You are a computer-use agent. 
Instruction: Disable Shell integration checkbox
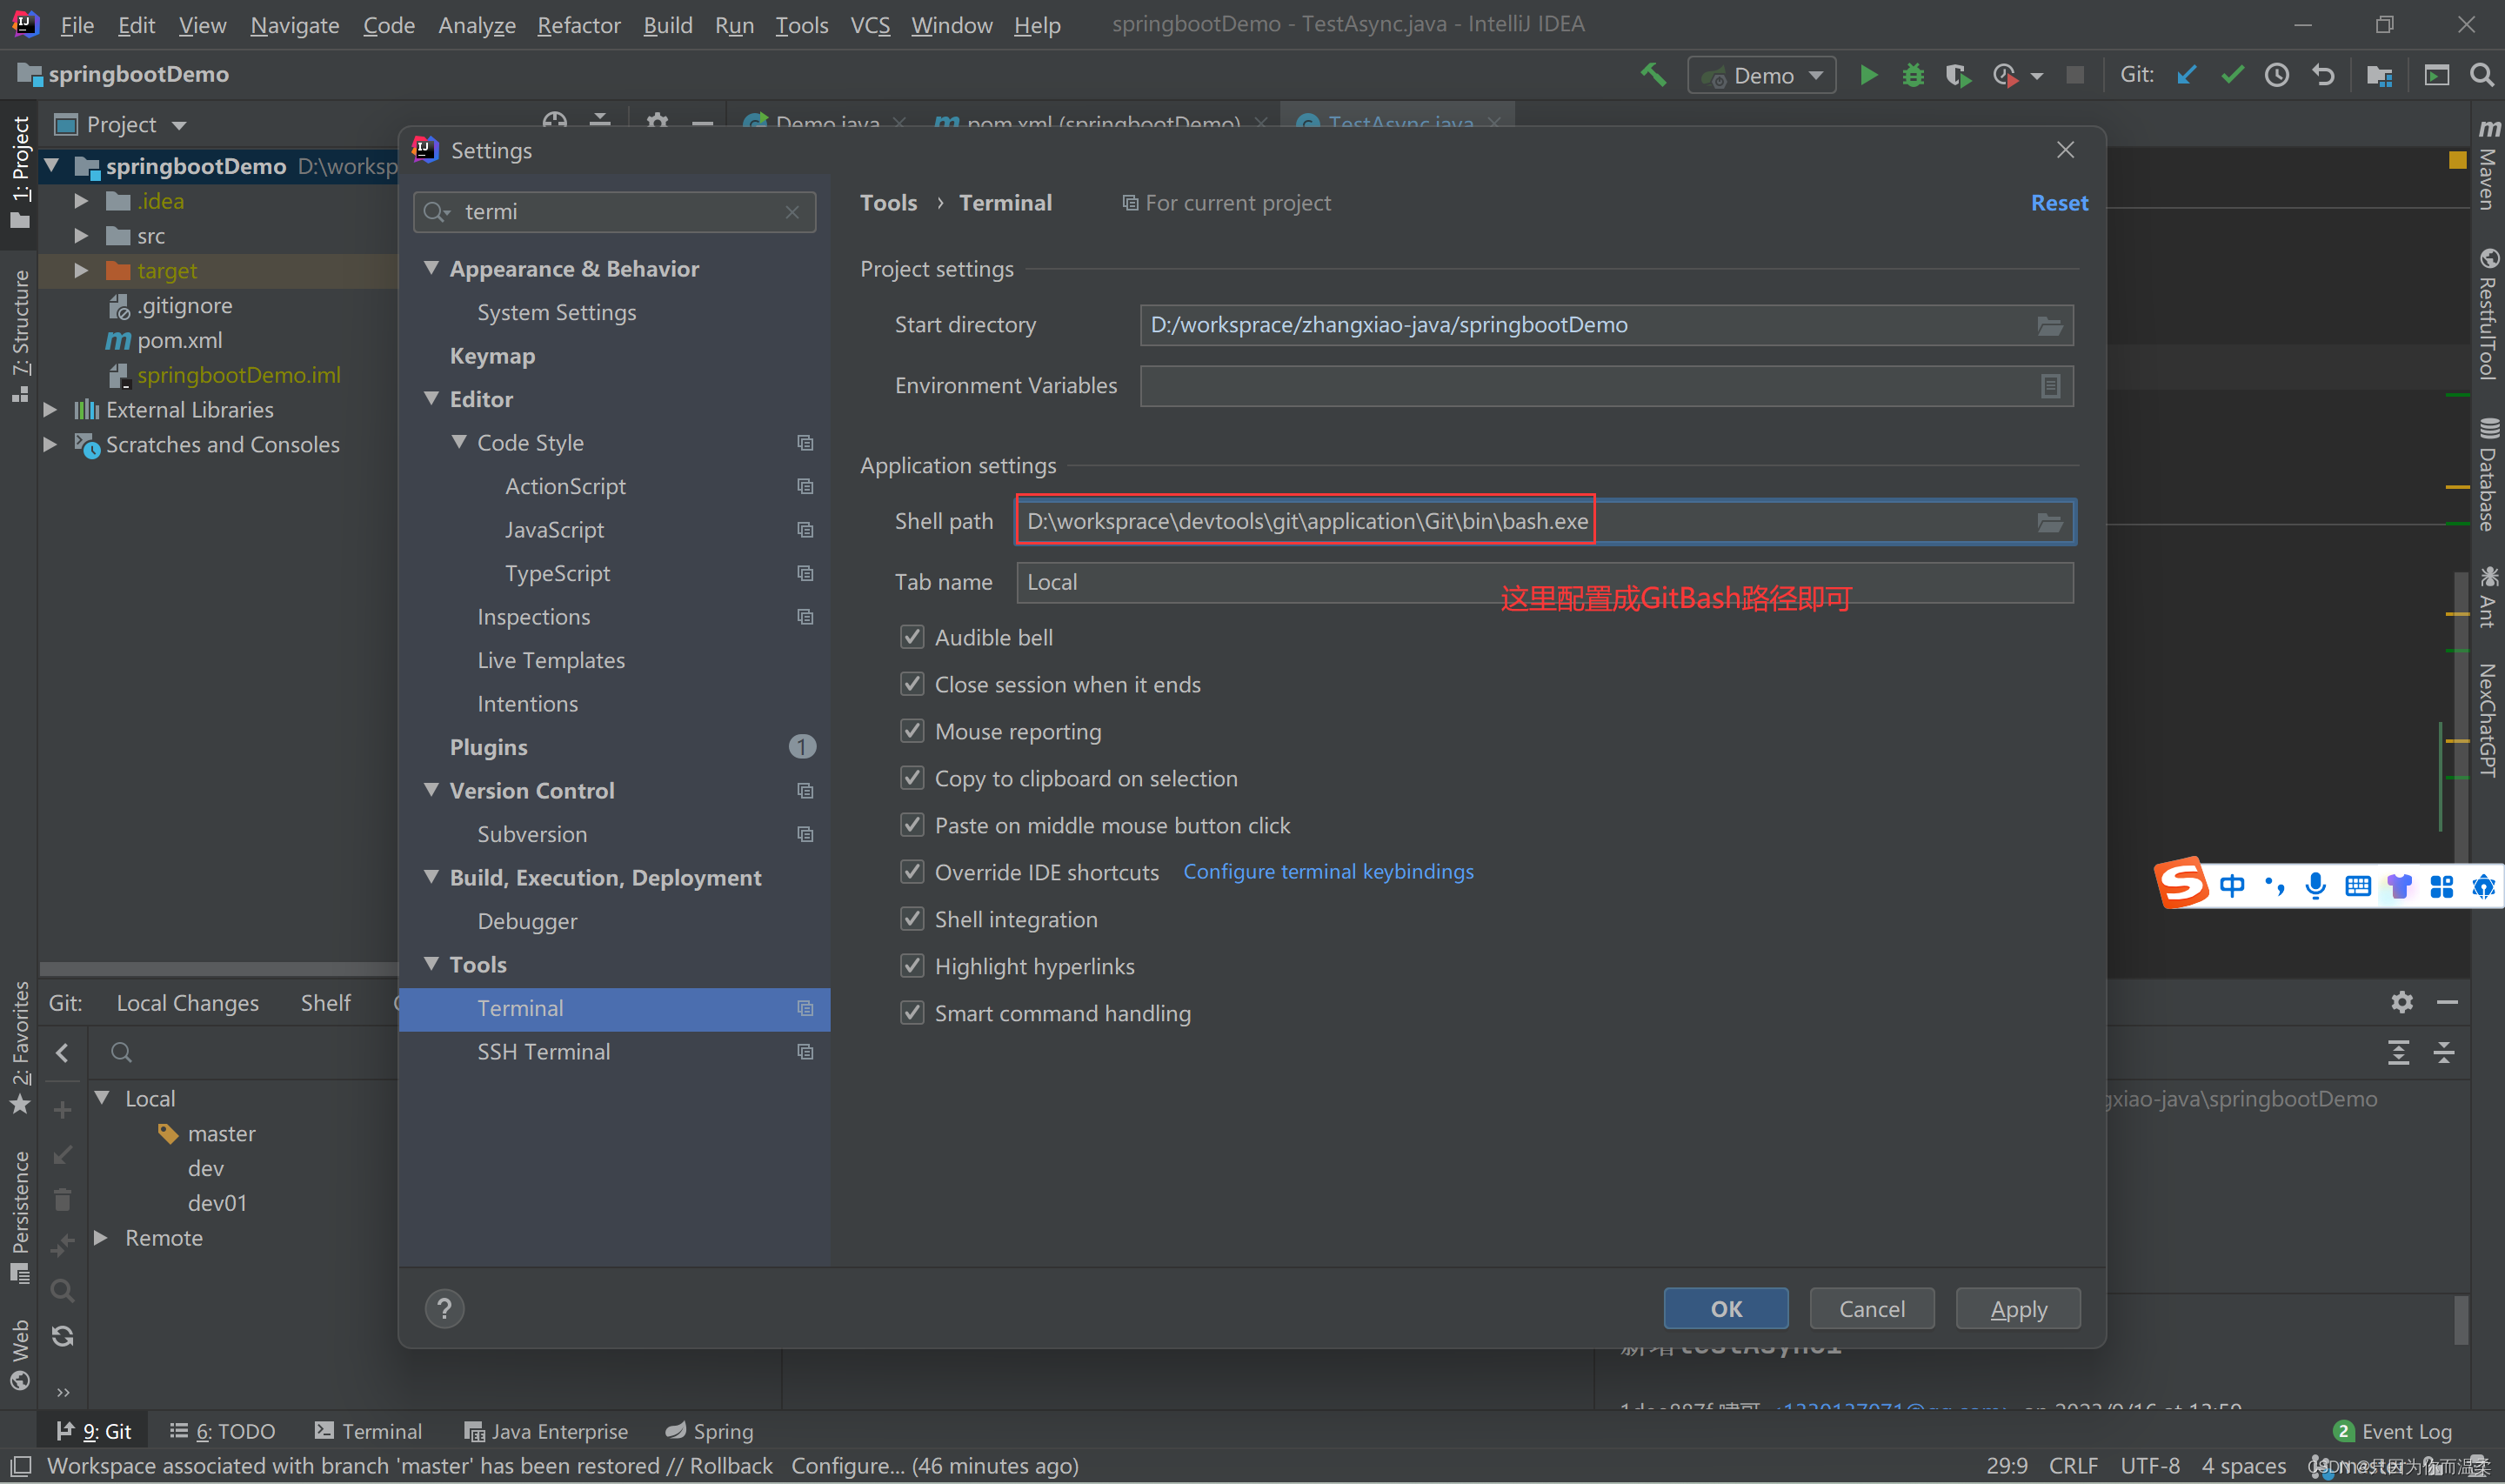(x=912, y=919)
